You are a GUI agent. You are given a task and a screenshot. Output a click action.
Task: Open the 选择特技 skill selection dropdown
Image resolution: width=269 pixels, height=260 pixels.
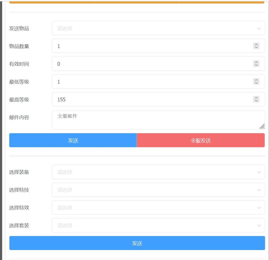pyautogui.click(x=158, y=190)
